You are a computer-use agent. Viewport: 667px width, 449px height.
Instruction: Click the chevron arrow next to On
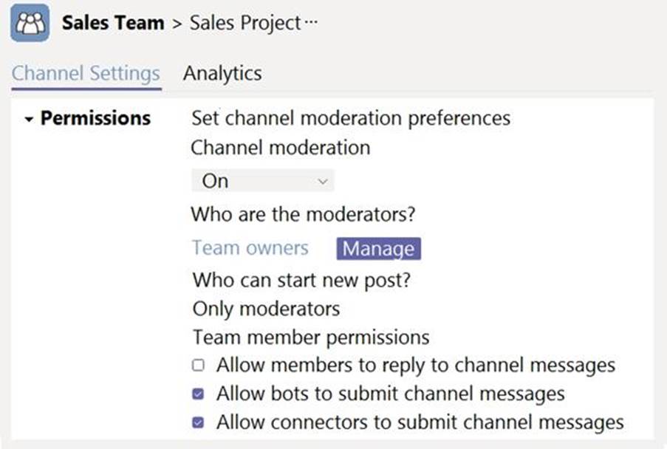pos(322,181)
